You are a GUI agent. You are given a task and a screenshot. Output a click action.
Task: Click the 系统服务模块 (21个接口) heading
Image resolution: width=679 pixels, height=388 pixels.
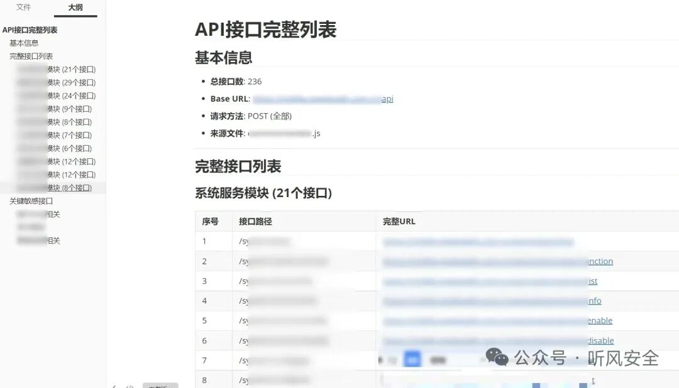point(263,193)
